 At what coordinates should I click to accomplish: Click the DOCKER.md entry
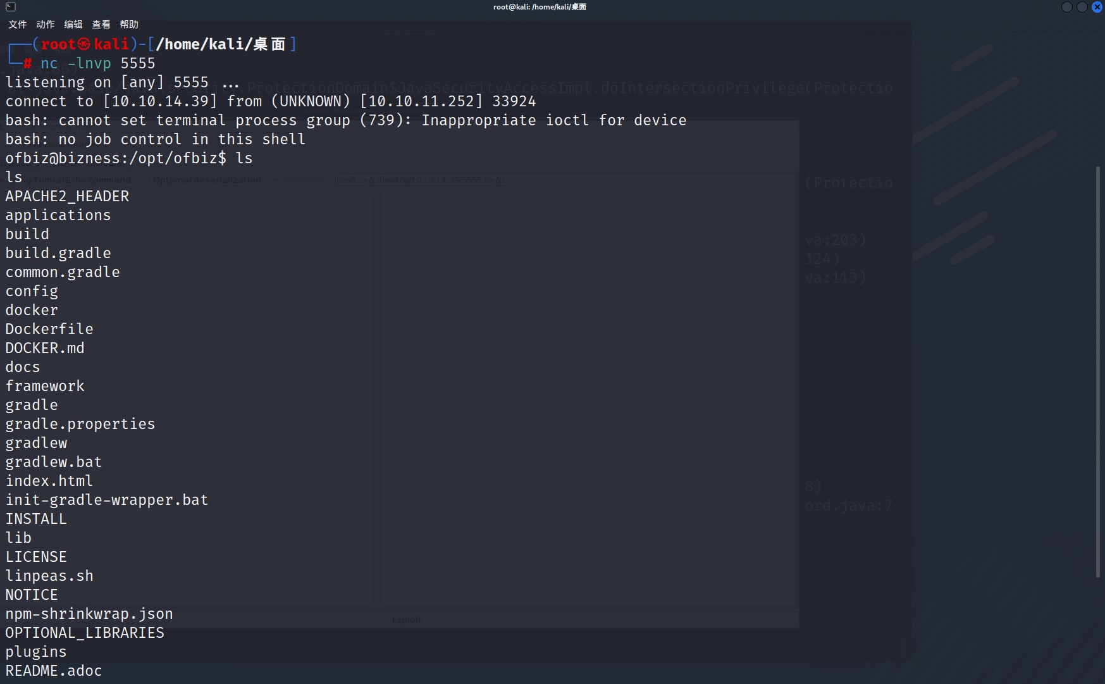45,348
